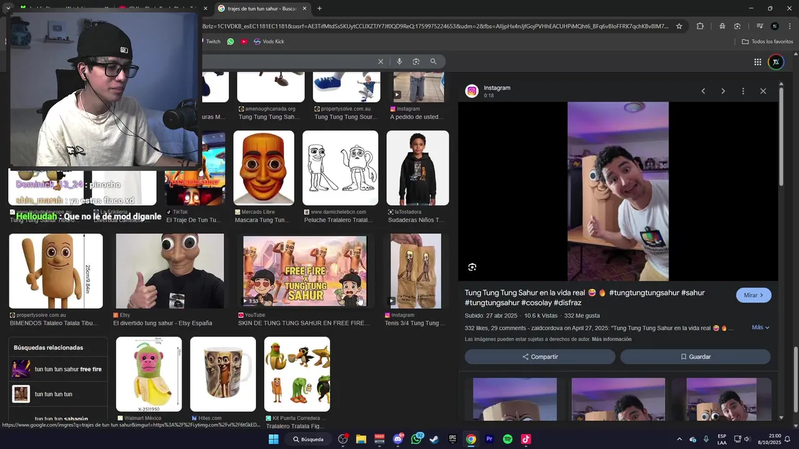The width and height of the screenshot is (799, 449).
Task: Open File Explorer from the taskbar
Action: point(361,439)
